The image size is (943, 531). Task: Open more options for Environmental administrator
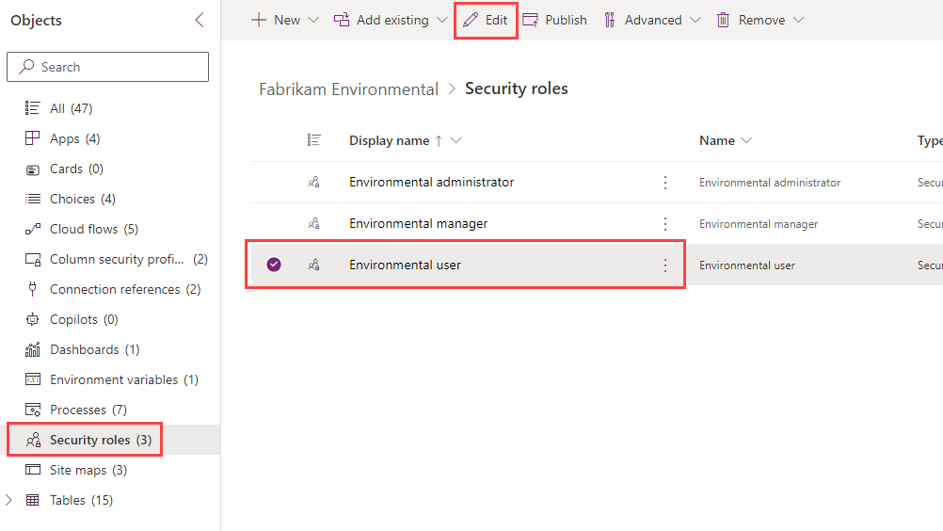[x=665, y=183]
